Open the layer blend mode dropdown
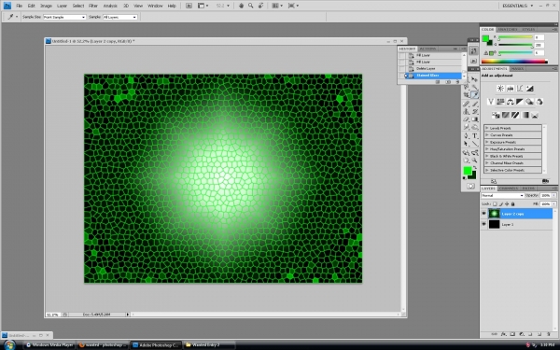Viewport: 560px width, 350px height. point(502,195)
